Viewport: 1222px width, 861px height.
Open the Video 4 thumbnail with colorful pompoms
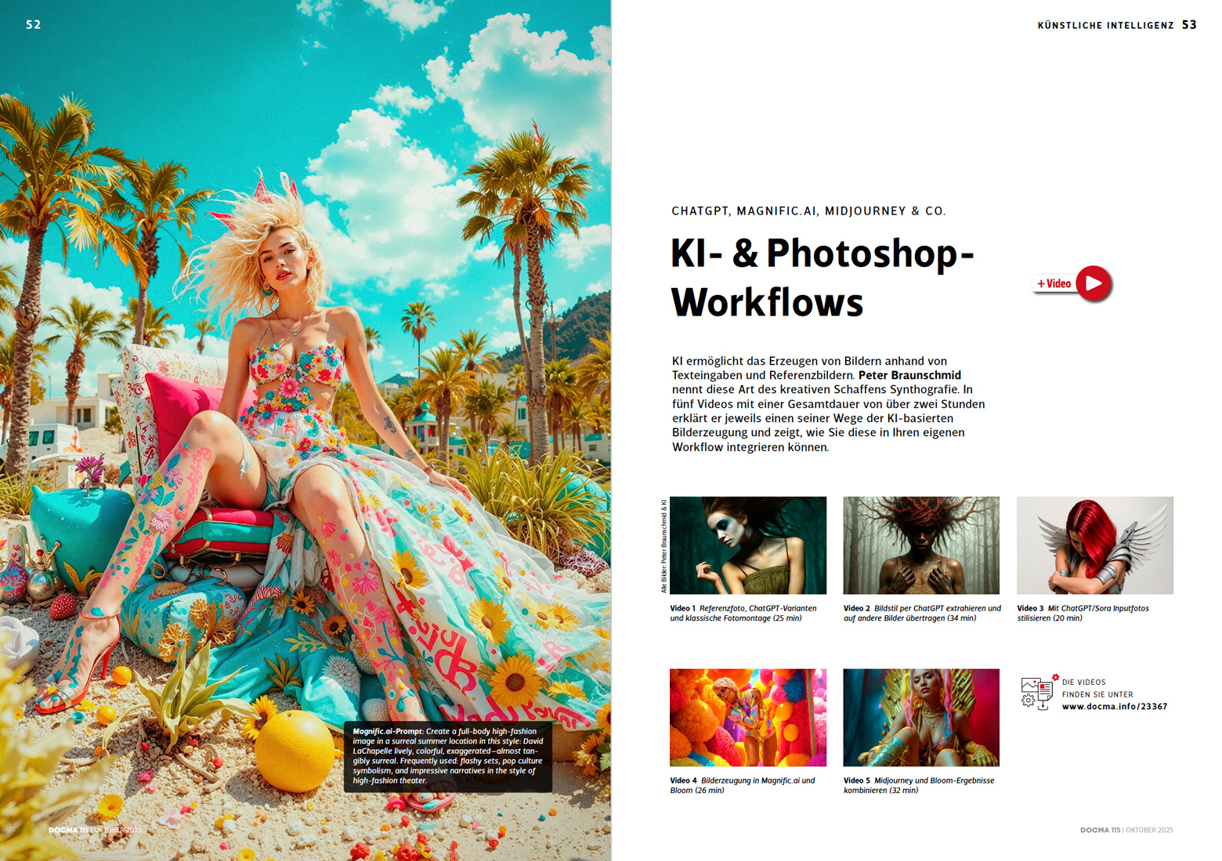[748, 717]
